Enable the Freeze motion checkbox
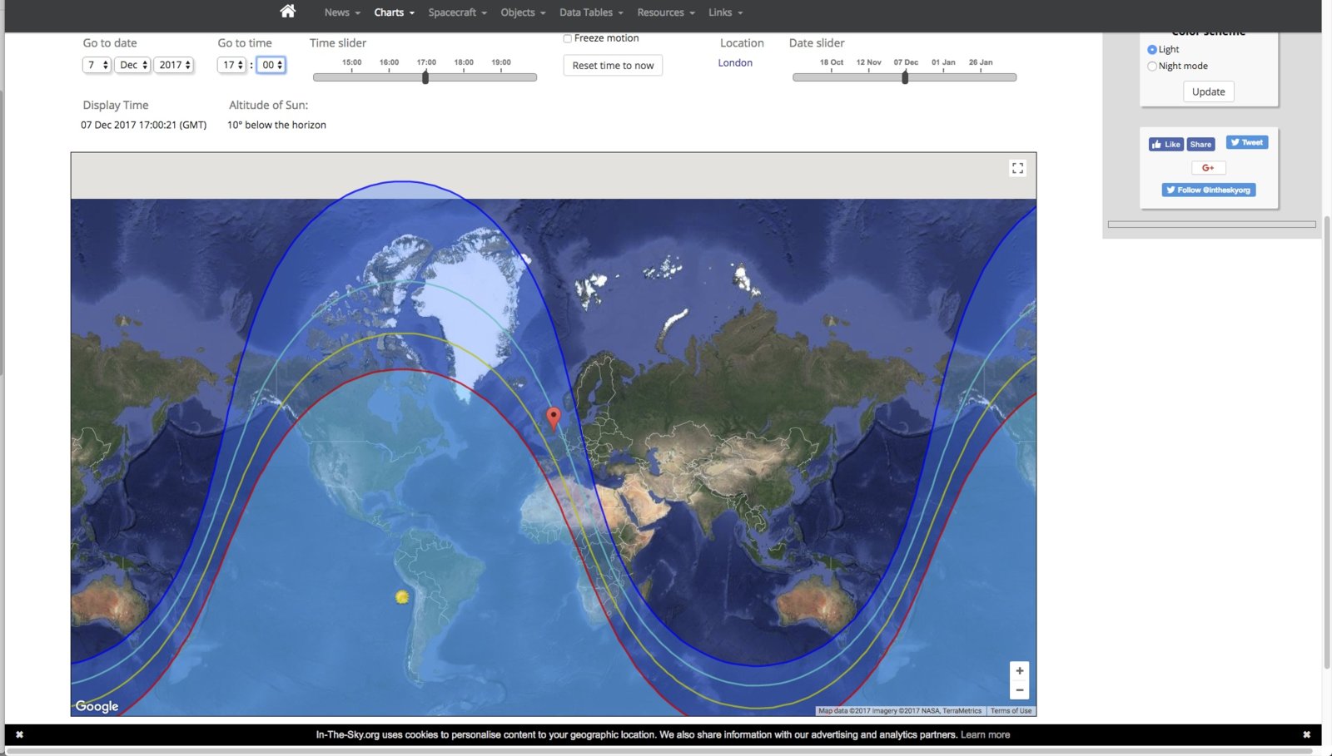The image size is (1332, 756). tap(568, 38)
